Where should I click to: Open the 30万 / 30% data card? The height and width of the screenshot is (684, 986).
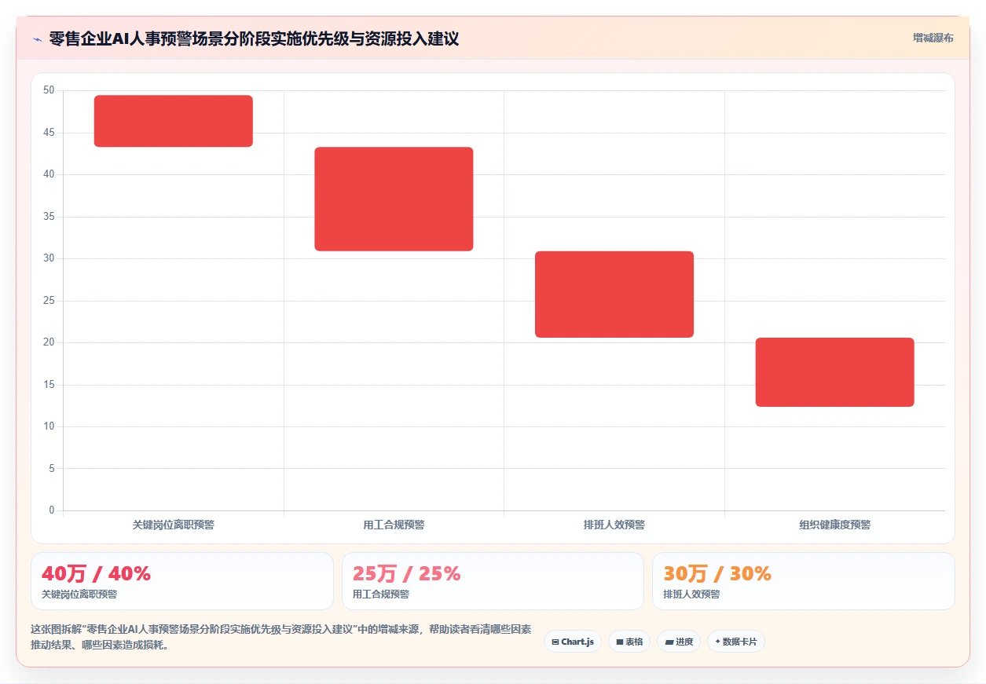pyautogui.click(x=804, y=581)
